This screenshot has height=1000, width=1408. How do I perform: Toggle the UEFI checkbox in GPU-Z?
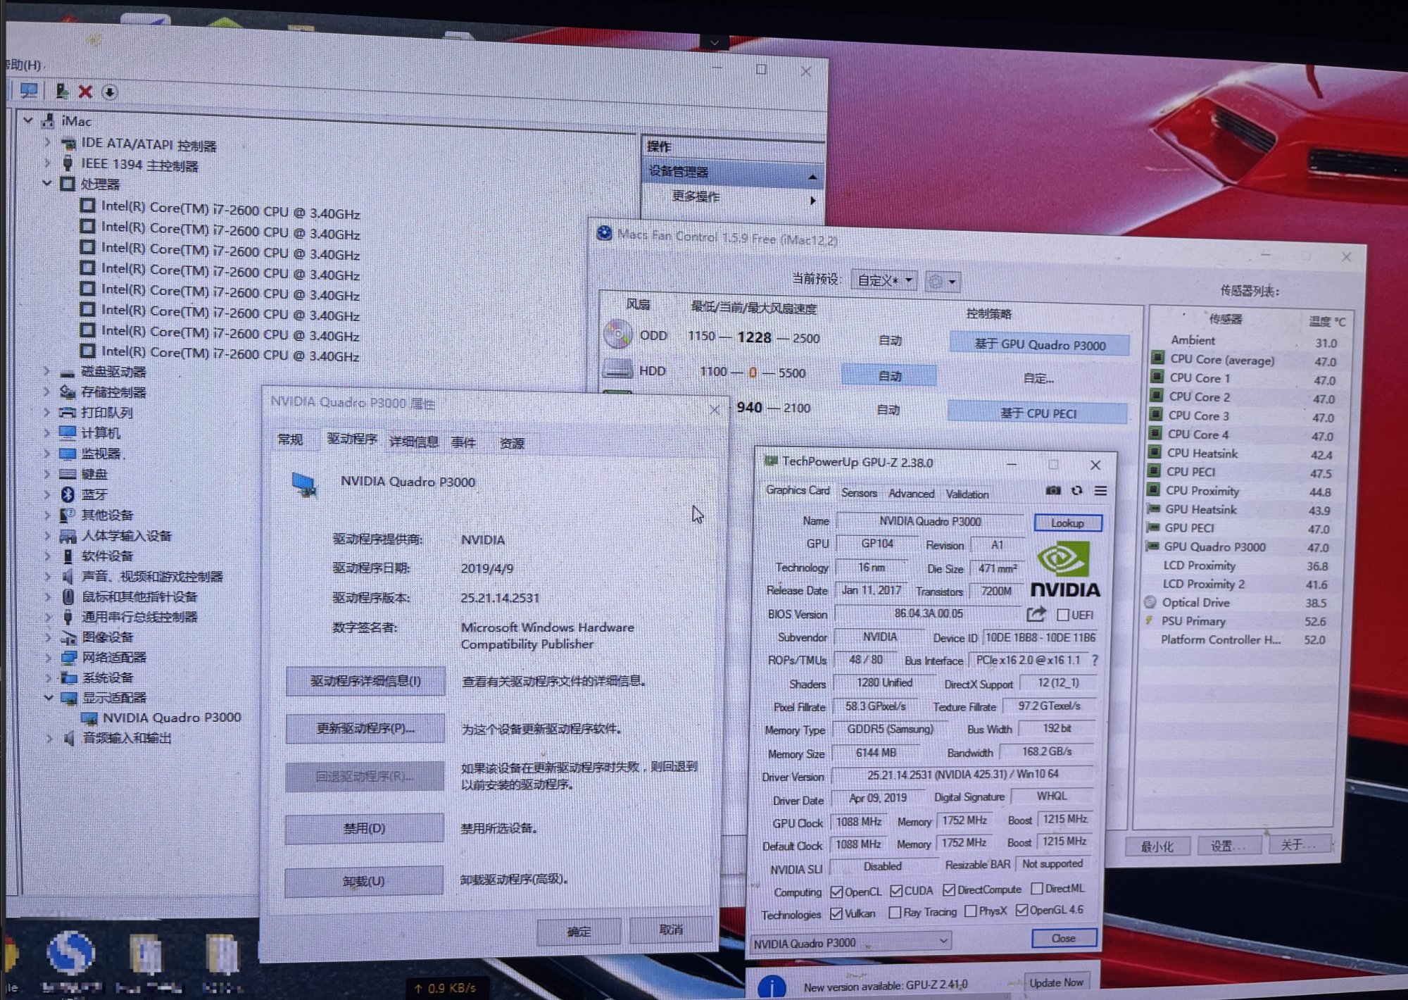pos(1063,615)
